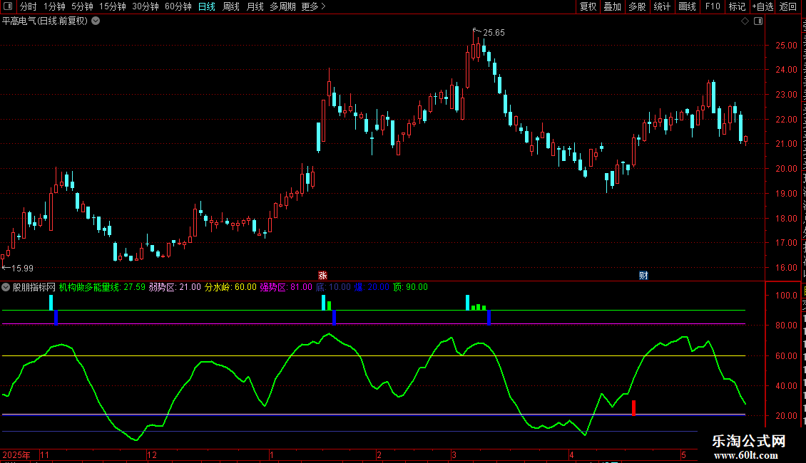Viewport: 806px width, 463px height.
Task: Click the 25.65 peak price label
Action: 494,32
